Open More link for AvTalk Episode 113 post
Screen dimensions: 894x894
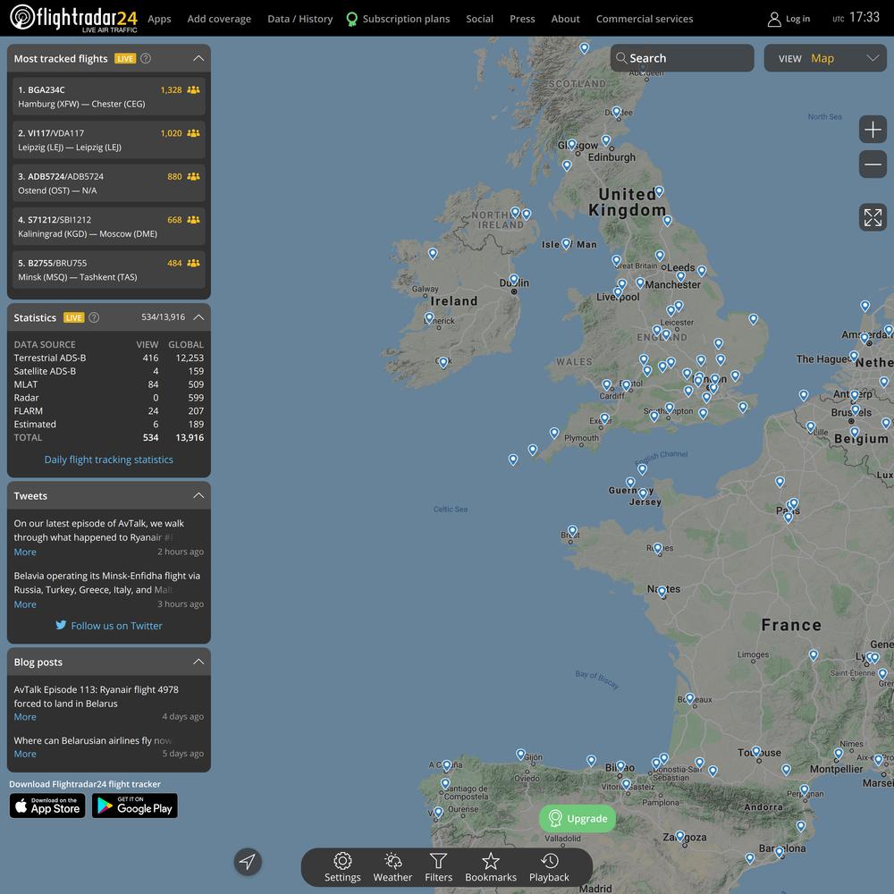pos(25,717)
